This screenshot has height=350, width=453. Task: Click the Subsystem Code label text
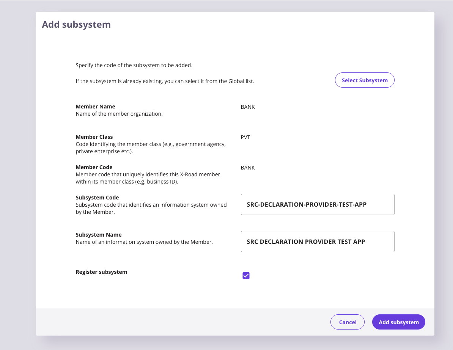tap(97, 198)
